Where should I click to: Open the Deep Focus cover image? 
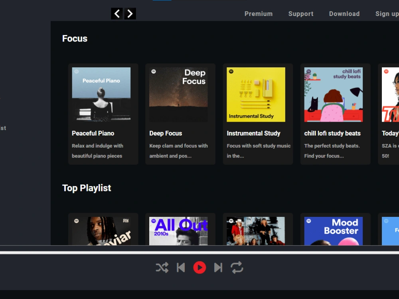pos(178,94)
